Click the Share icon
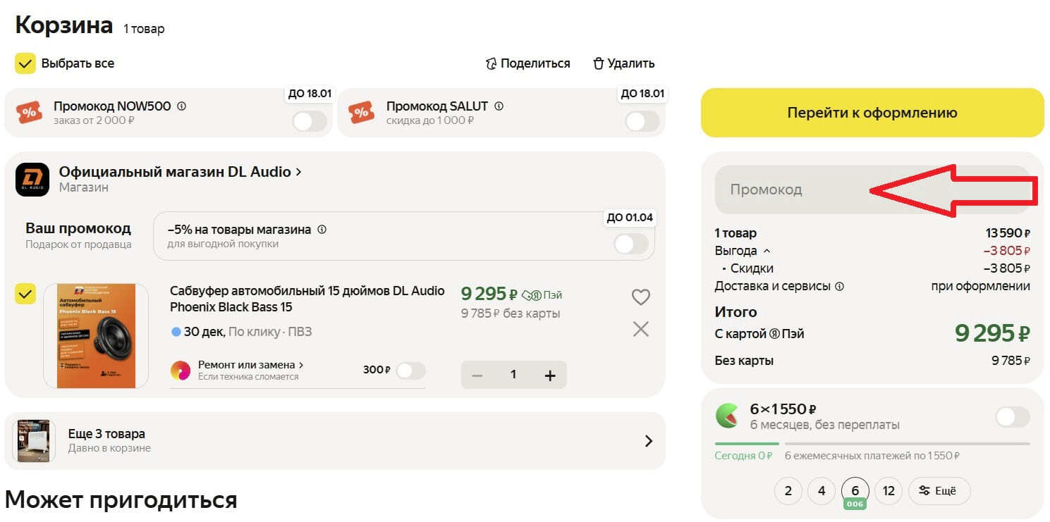Screen dimensions: 1050x522 pos(492,63)
